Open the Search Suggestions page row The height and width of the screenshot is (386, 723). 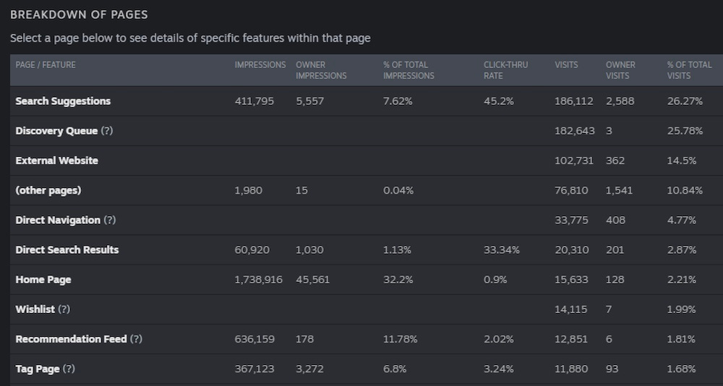point(367,101)
